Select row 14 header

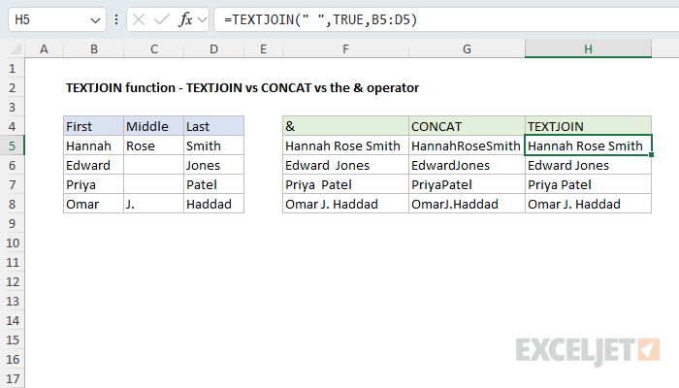(x=12, y=320)
